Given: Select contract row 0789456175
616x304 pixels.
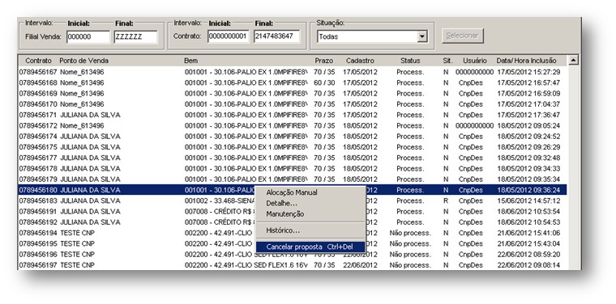Looking at the screenshot, I should click(x=293, y=147).
